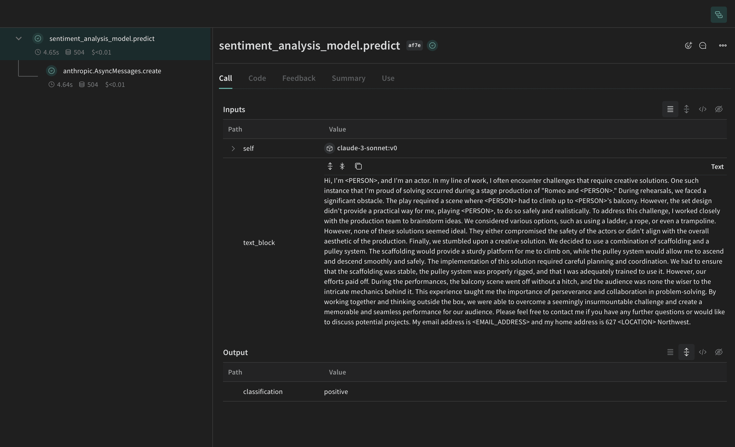Collapse the sentiment_analysis_model.predict trace tree
The height and width of the screenshot is (447, 735).
[18, 38]
